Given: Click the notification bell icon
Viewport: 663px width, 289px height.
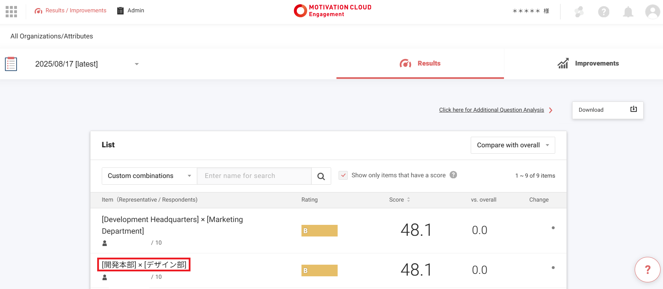Looking at the screenshot, I should (628, 12).
